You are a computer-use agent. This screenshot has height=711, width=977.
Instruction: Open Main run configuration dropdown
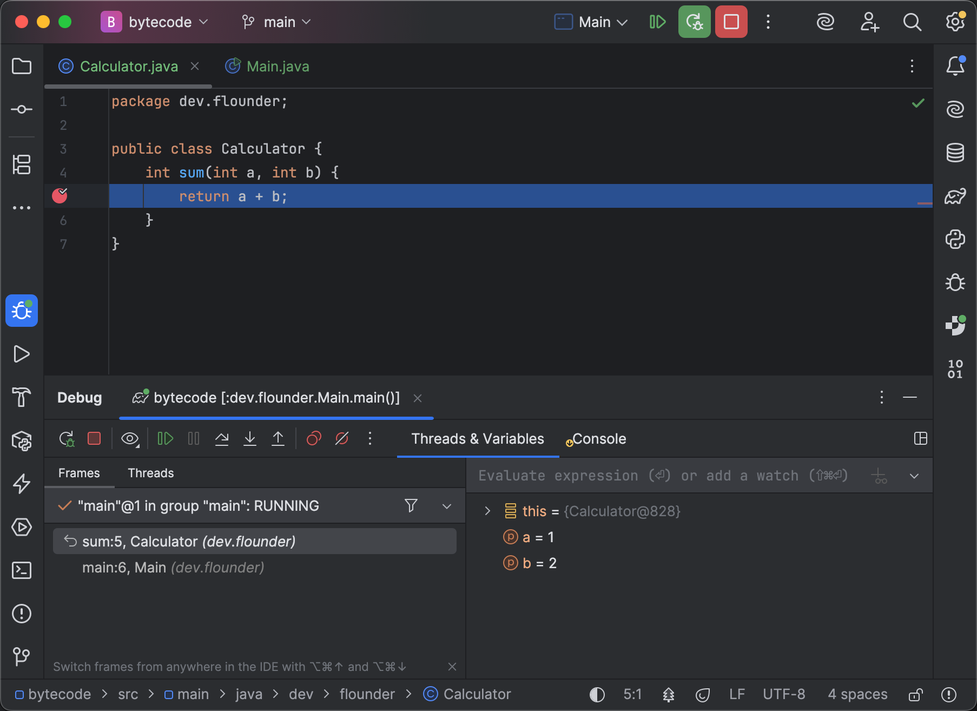coord(591,22)
